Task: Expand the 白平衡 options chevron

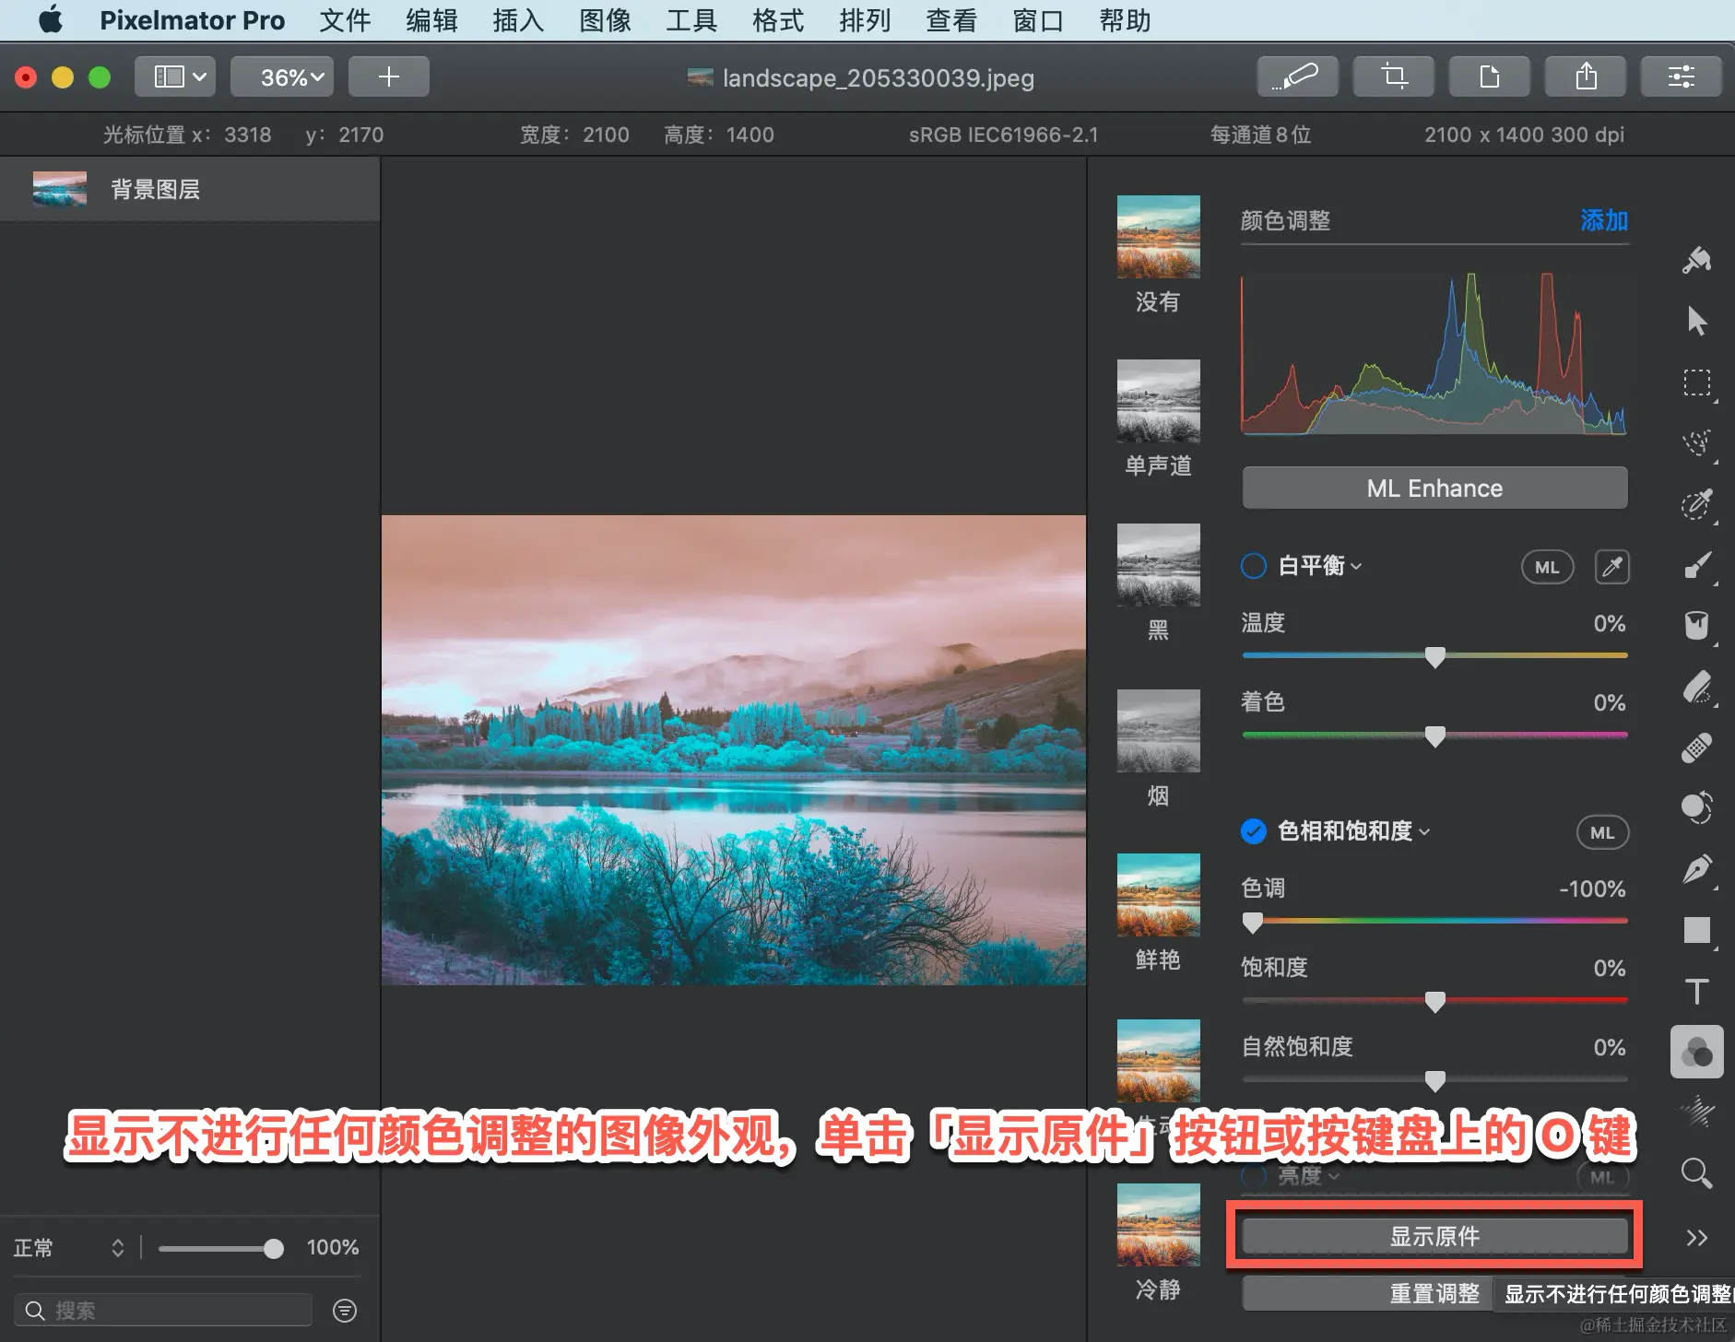Action: pyautogui.click(x=1356, y=567)
